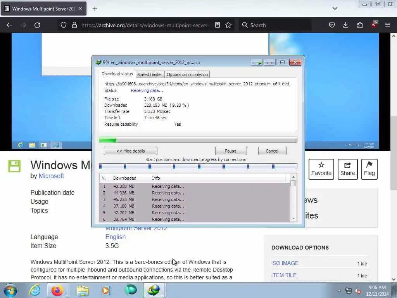The width and height of the screenshot is (397, 298).
Task: Open the network tray icon
Action: pyautogui.click(x=349, y=291)
